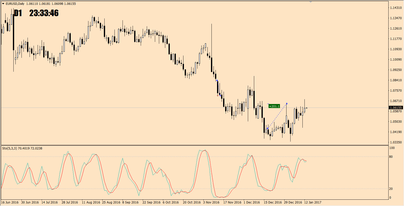The height and width of the screenshot is (206, 404).
Task: Click the 1.08410 price axis label
Action: click(396, 80)
